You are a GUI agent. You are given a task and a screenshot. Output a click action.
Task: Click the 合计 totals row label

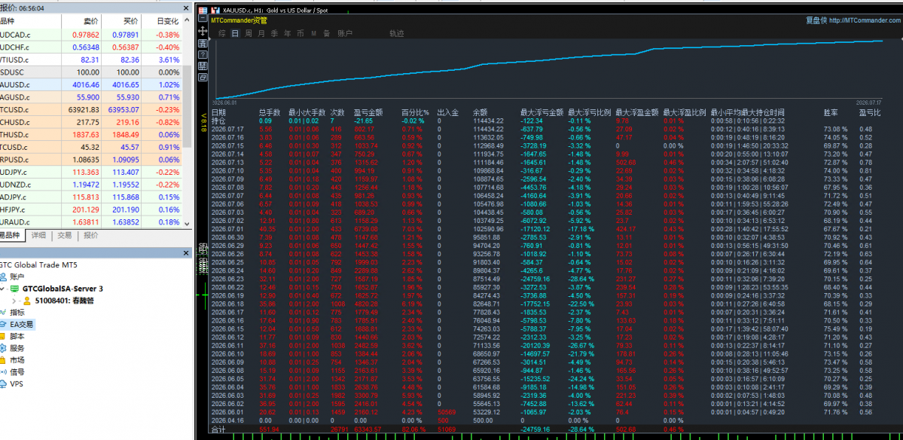218,429
